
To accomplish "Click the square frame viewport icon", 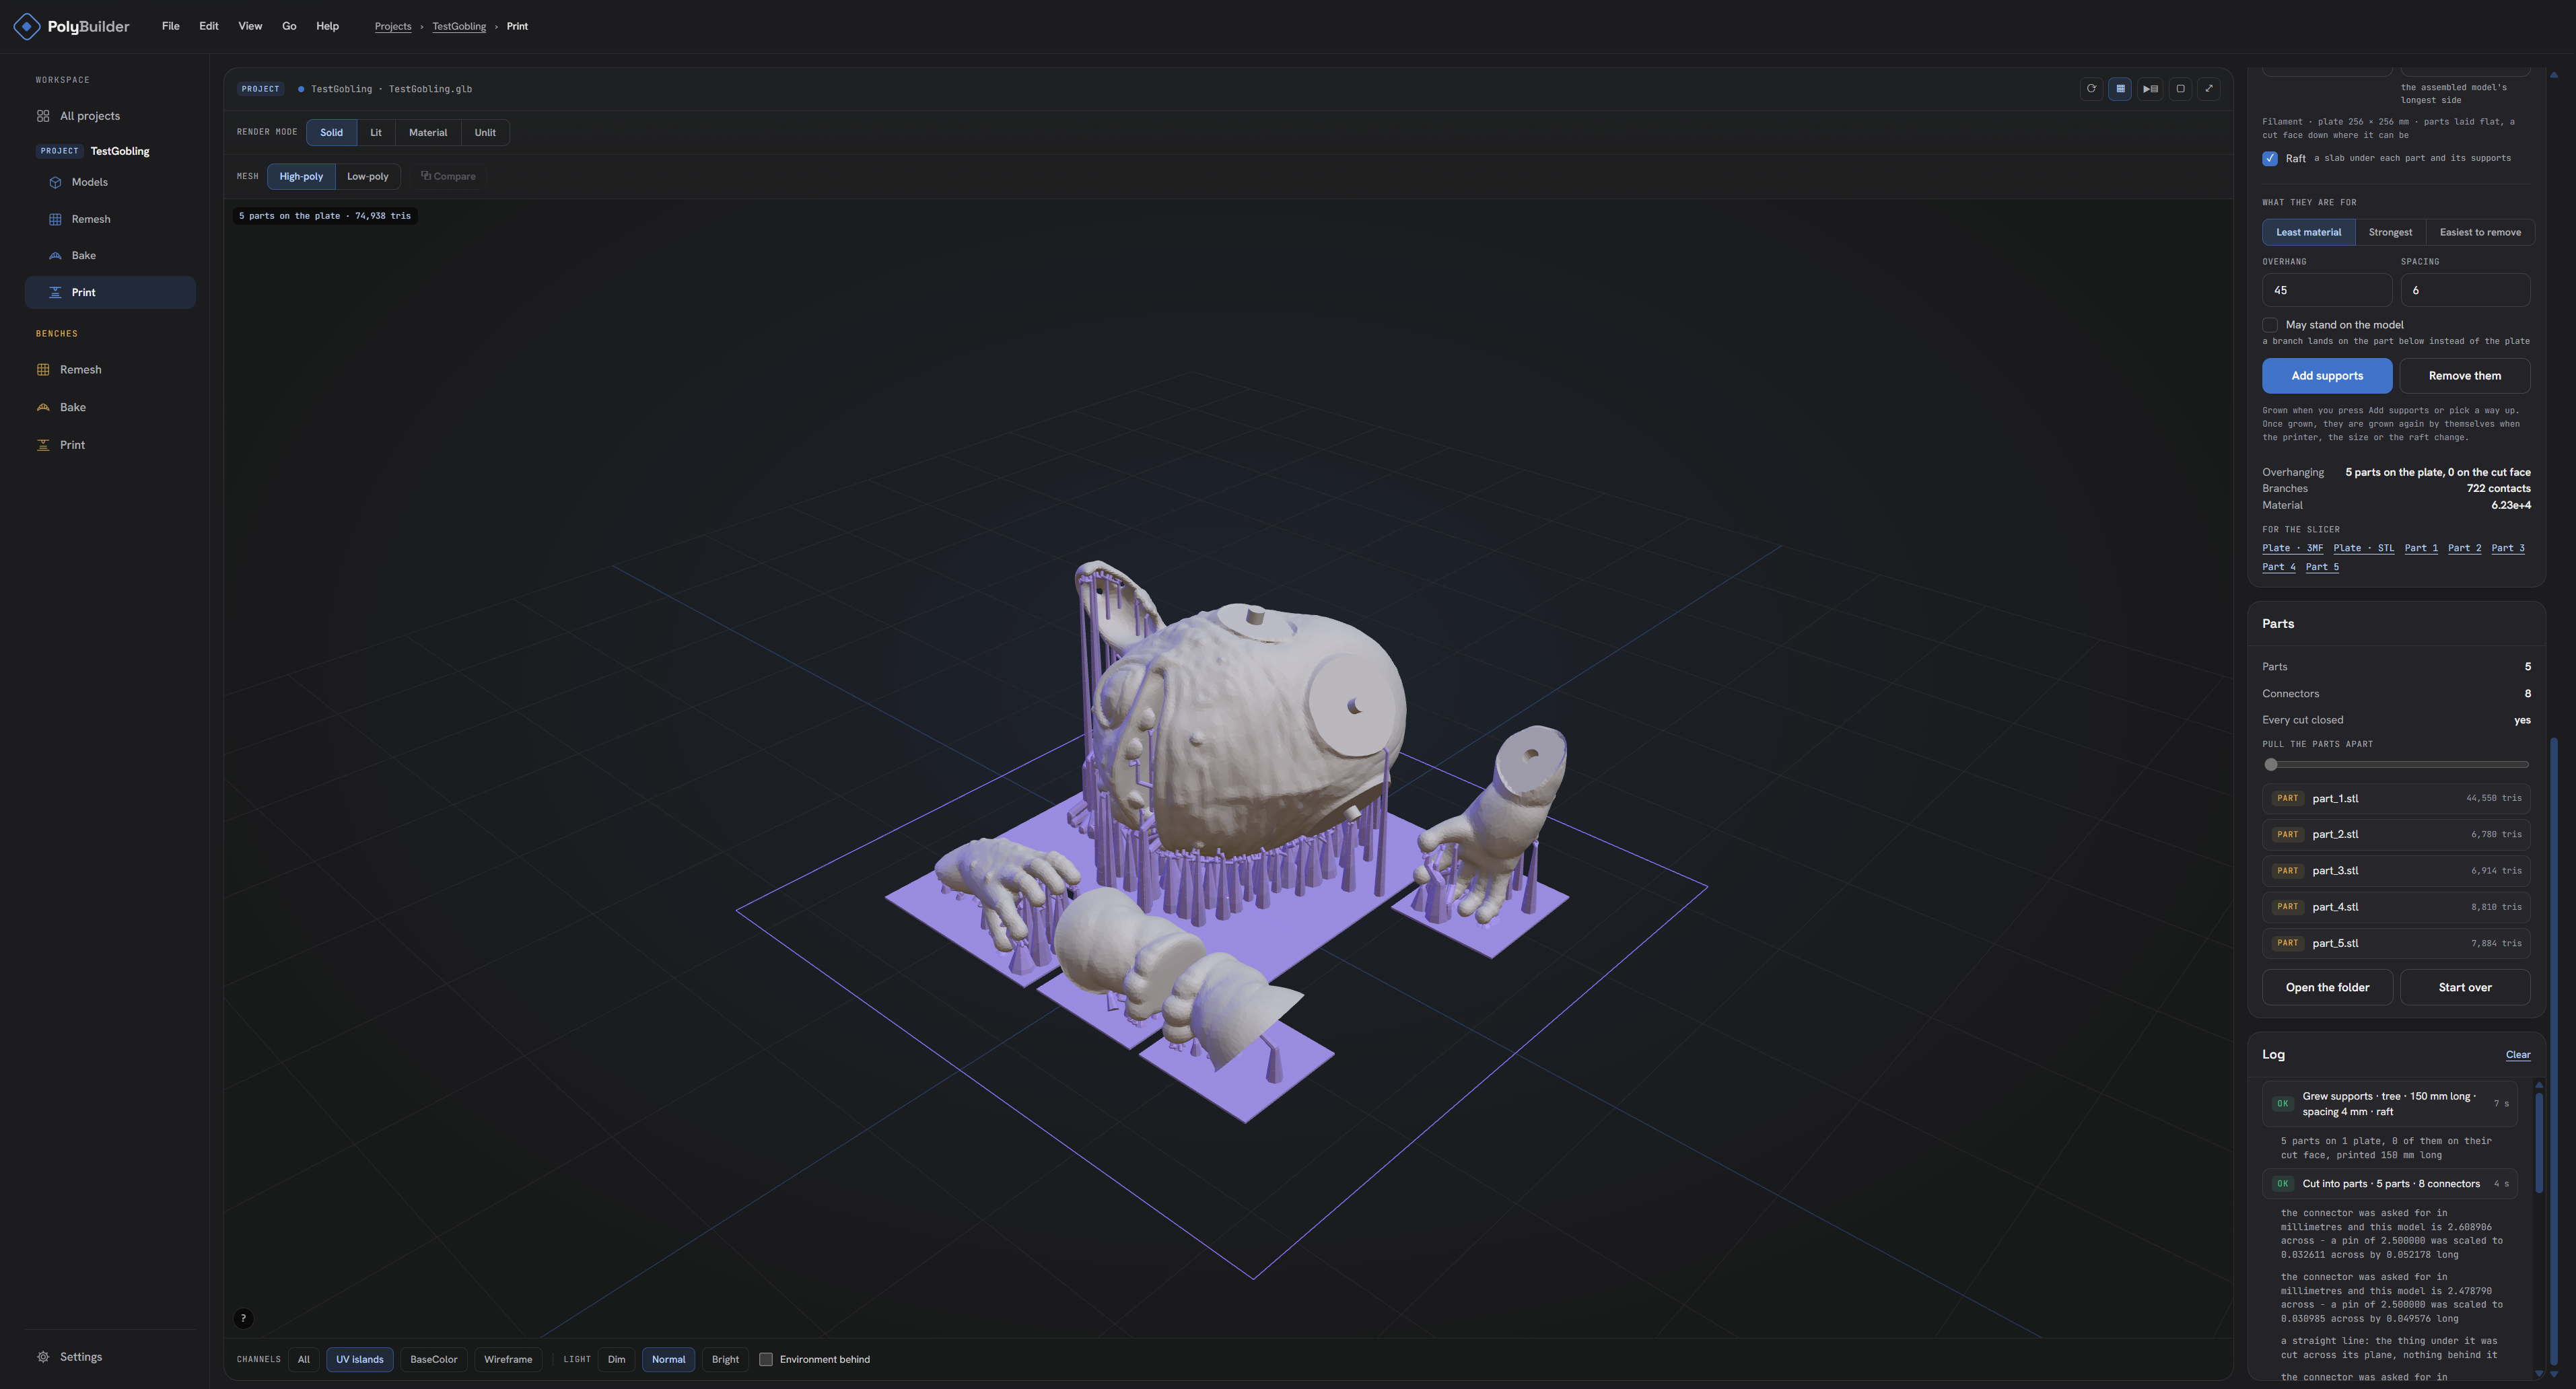I will 2181,89.
